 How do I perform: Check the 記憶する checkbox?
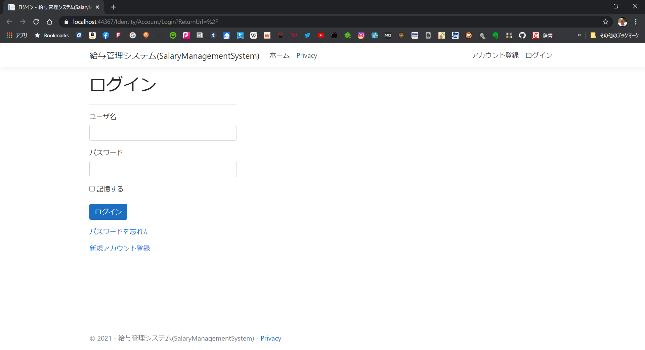(x=92, y=189)
